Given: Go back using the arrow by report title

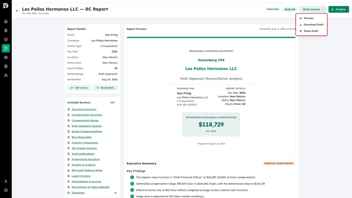Looking at the screenshot, I should tap(17, 11).
